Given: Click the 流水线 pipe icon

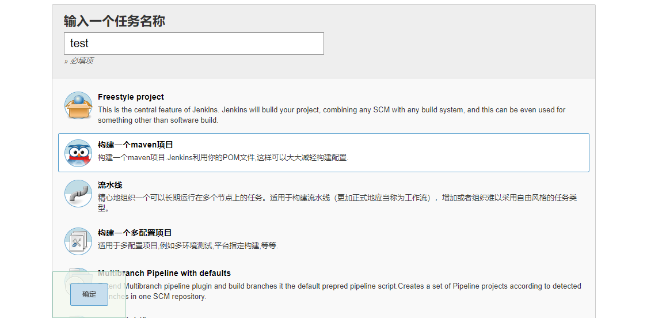Looking at the screenshot, I should [78, 194].
